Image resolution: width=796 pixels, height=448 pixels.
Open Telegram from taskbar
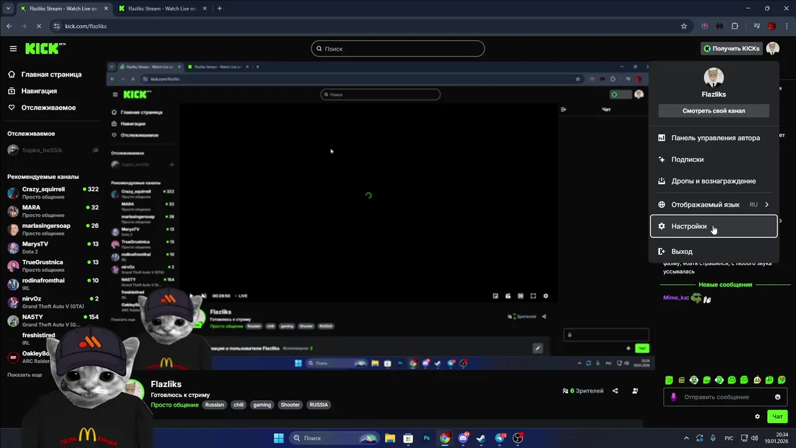point(500,438)
